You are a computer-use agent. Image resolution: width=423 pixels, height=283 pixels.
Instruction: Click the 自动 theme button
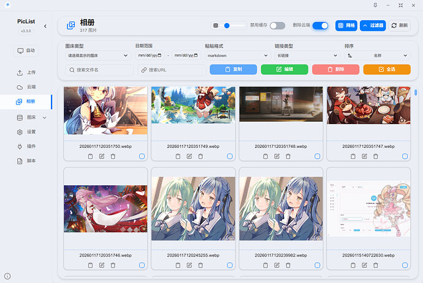26,51
